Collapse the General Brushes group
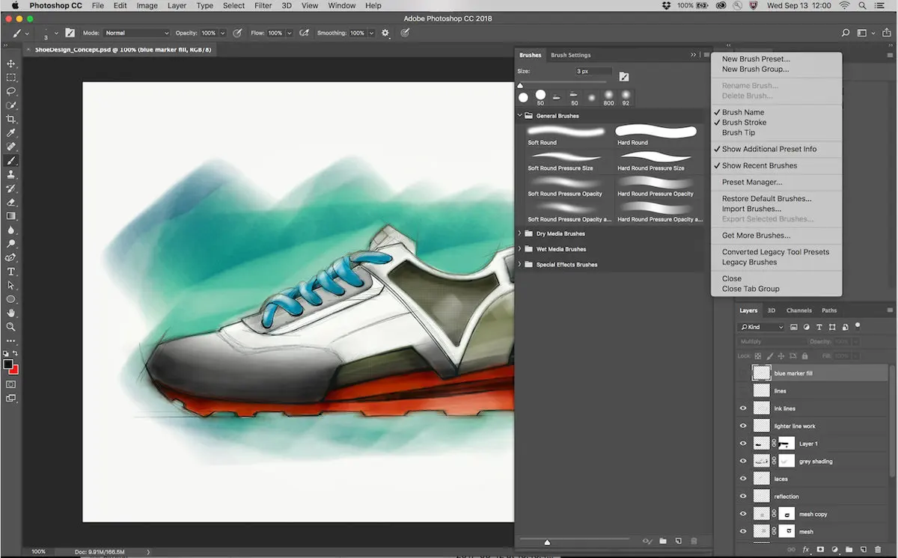The image size is (898, 558). click(x=519, y=115)
